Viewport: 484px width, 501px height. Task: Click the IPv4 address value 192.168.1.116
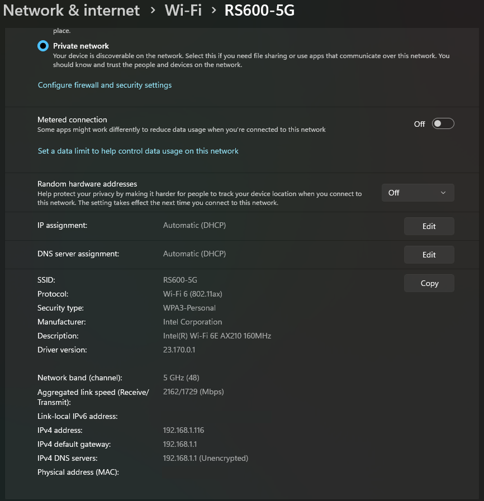point(183,430)
